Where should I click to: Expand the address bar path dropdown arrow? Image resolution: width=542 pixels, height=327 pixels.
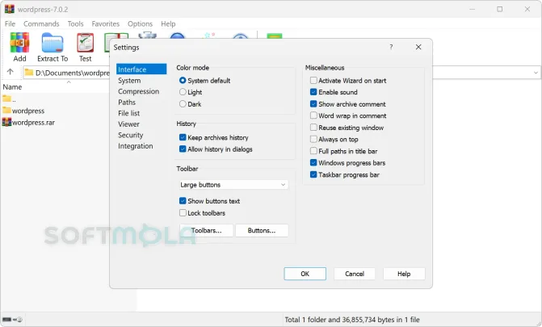pos(536,73)
